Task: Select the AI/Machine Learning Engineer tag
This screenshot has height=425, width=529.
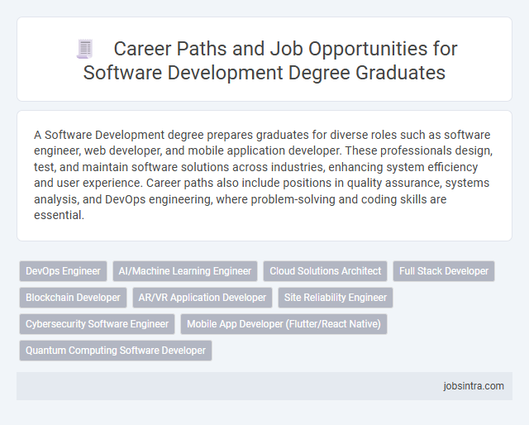Action: click(x=185, y=271)
